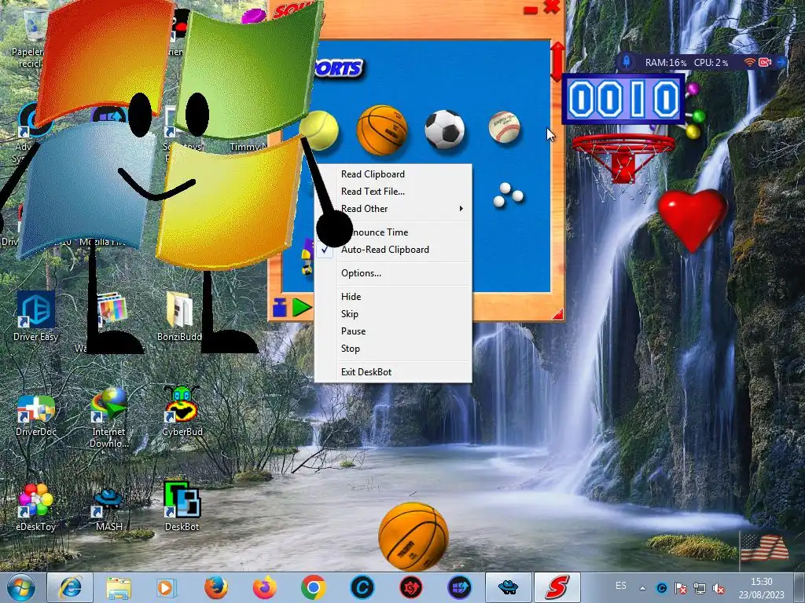Expand the Read Other submenu arrow
The height and width of the screenshot is (603, 805).
pos(461,209)
